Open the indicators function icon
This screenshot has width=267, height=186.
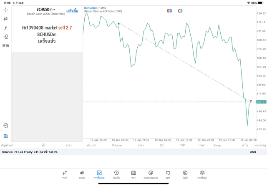(x=6, y=28)
